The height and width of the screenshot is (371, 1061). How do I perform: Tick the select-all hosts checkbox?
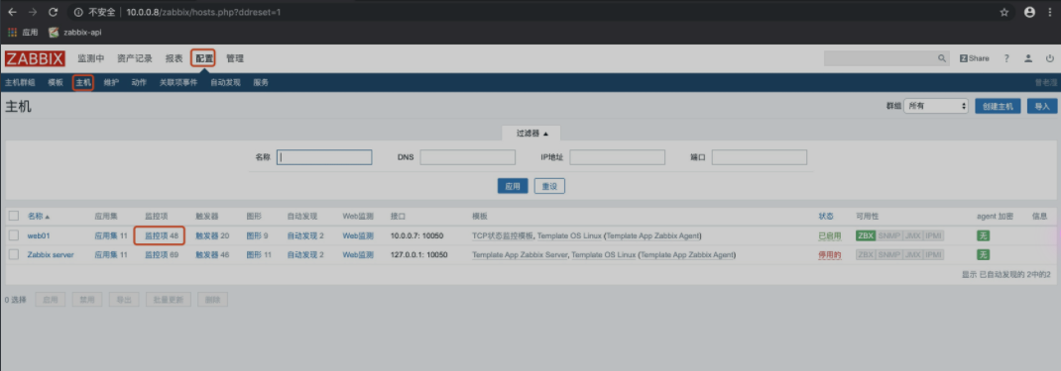(x=14, y=217)
